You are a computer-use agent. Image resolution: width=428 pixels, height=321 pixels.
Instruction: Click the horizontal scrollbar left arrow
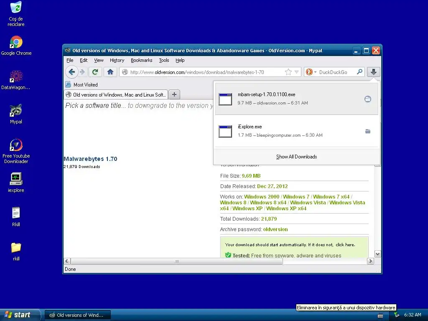(67, 261)
